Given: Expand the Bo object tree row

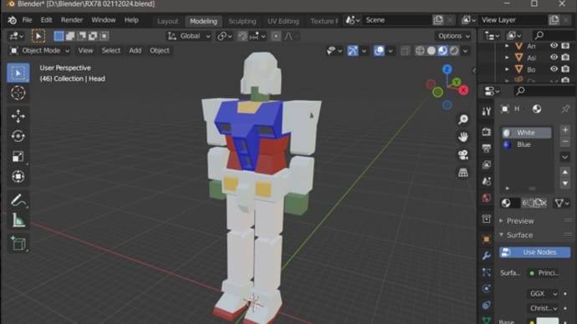Looking at the screenshot, I should click(507, 69).
